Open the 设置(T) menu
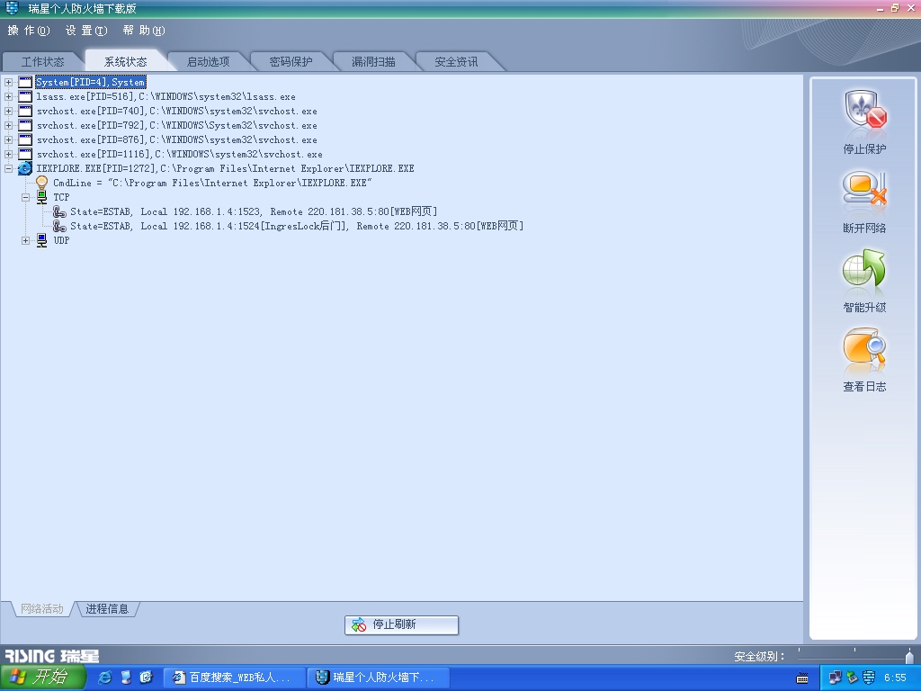 click(x=86, y=31)
